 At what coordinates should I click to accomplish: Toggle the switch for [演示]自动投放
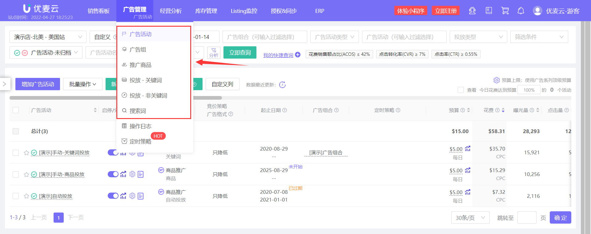click(113, 196)
